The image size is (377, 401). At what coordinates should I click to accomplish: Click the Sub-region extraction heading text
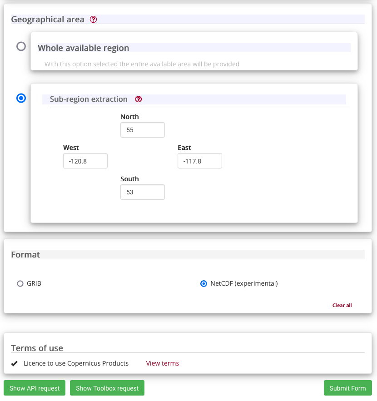(x=89, y=99)
